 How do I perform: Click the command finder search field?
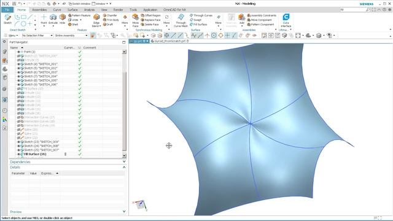pyautogui.click(x=355, y=10)
